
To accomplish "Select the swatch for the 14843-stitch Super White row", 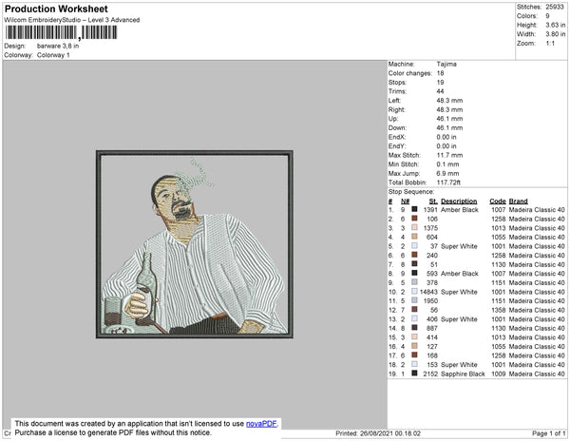I will 414,291.
